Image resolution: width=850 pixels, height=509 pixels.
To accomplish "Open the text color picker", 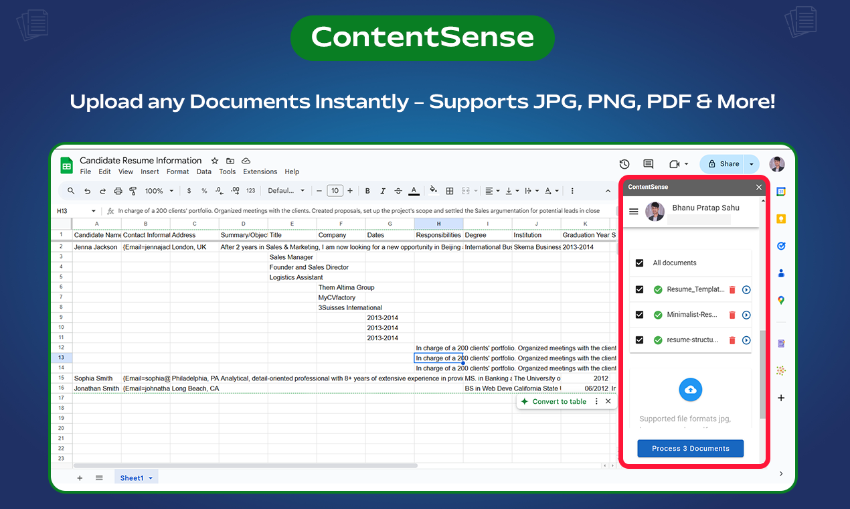I will pos(414,191).
